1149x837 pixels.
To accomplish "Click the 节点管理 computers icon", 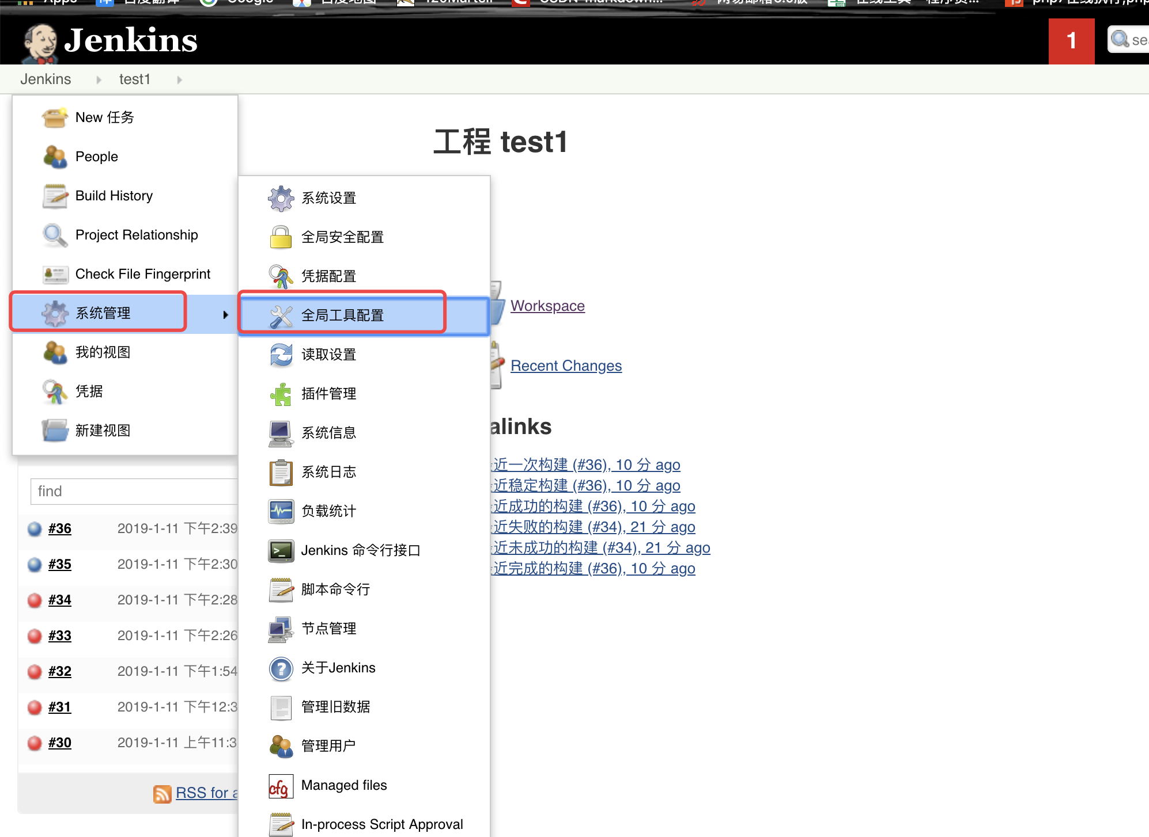I will point(281,629).
